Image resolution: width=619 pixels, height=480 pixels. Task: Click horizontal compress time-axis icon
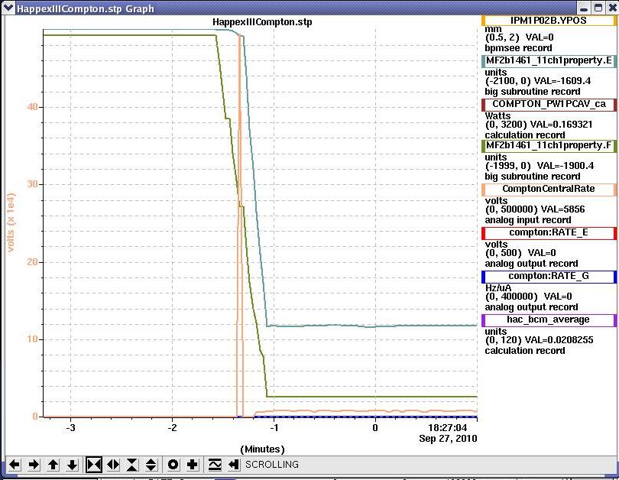click(x=94, y=465)
